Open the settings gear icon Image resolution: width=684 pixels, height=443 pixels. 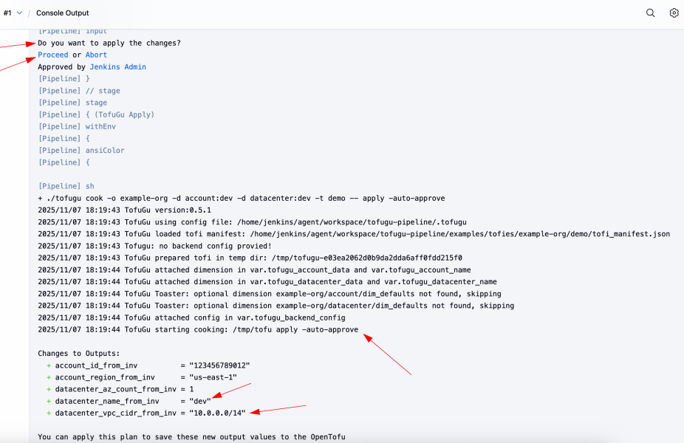coord(674,13)
